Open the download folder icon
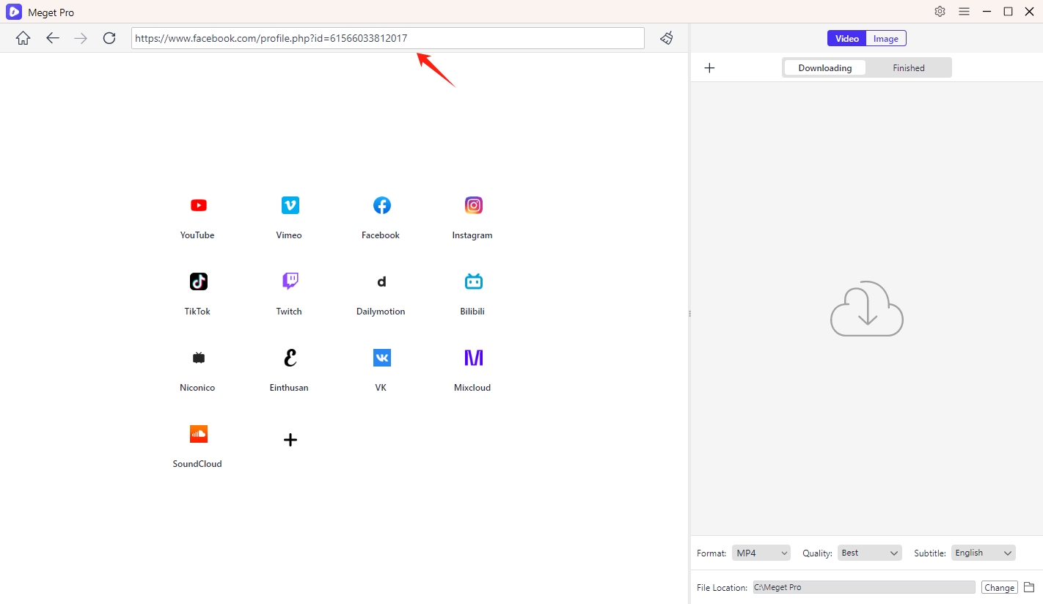 pyautogui.click(x=1029, y=587)
